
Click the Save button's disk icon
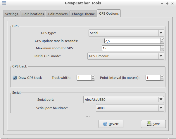[x=149, y=124]
